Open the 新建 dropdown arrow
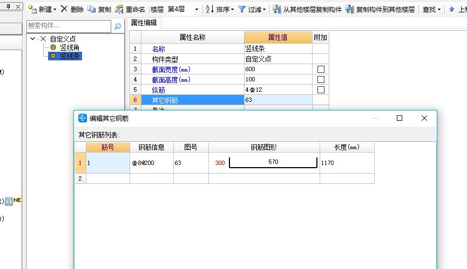Viewport: 467px width, 269px height. click(x=55, y=10)
